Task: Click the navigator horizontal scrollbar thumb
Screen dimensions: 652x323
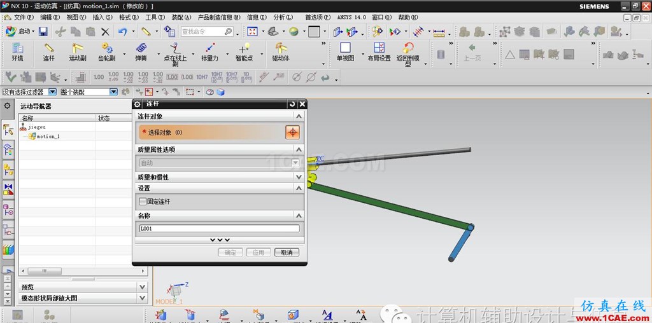Action: click(x=45, y=271)
